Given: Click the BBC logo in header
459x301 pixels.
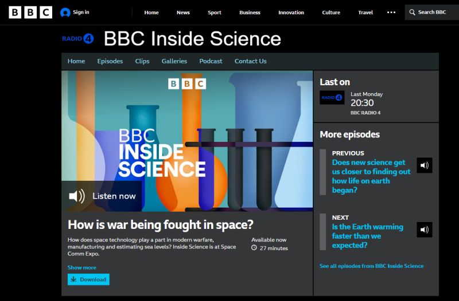Looking at the screenshot, I should point(30,12).
